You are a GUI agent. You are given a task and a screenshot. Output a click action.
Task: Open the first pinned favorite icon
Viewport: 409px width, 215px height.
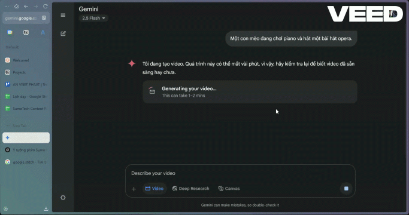coord(10,32)
